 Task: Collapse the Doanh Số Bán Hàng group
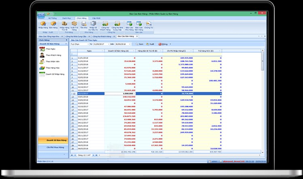(x=66, y=44)
